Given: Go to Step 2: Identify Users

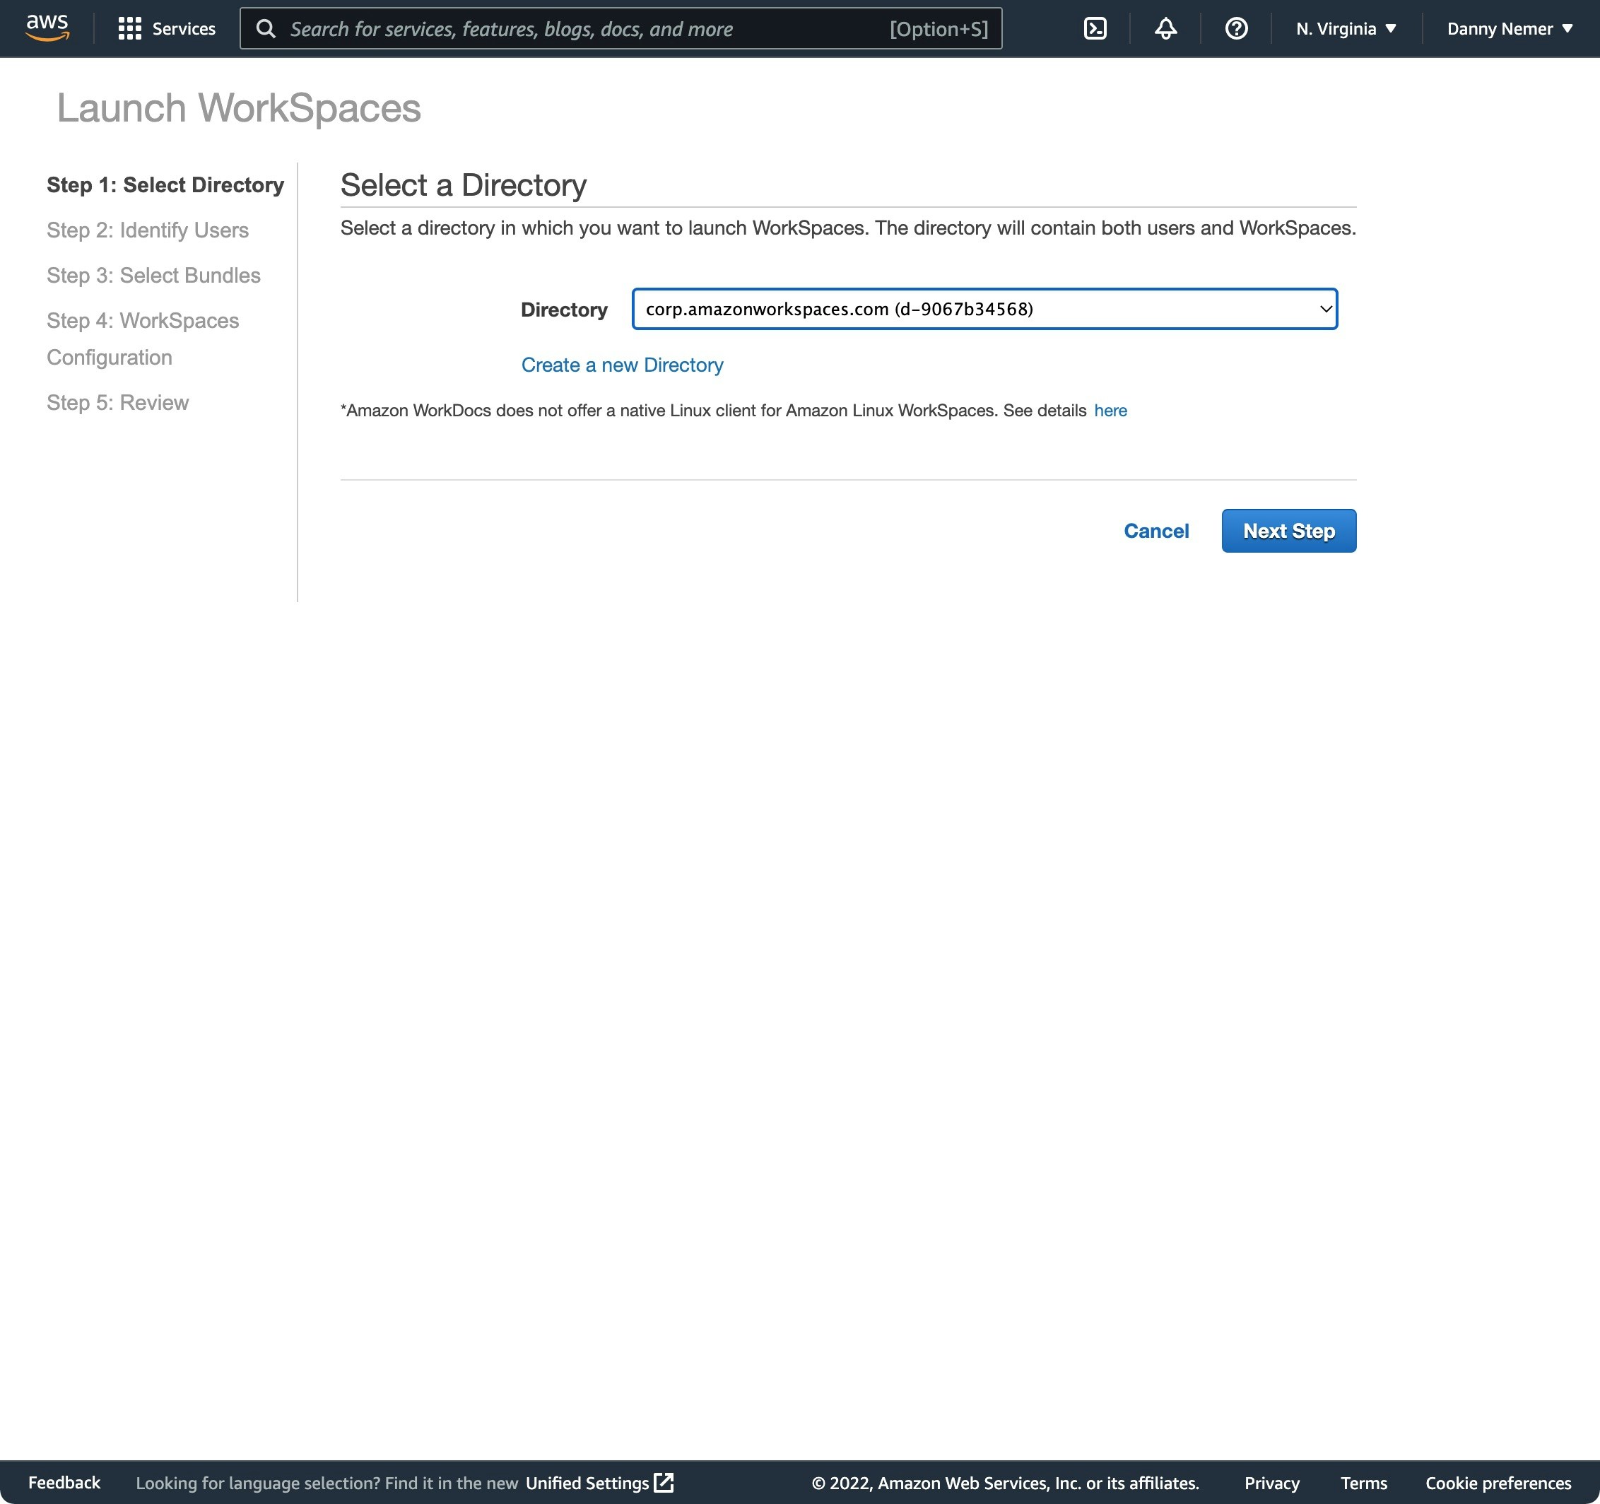Looking at the screenshot, I should click(147, 230).
